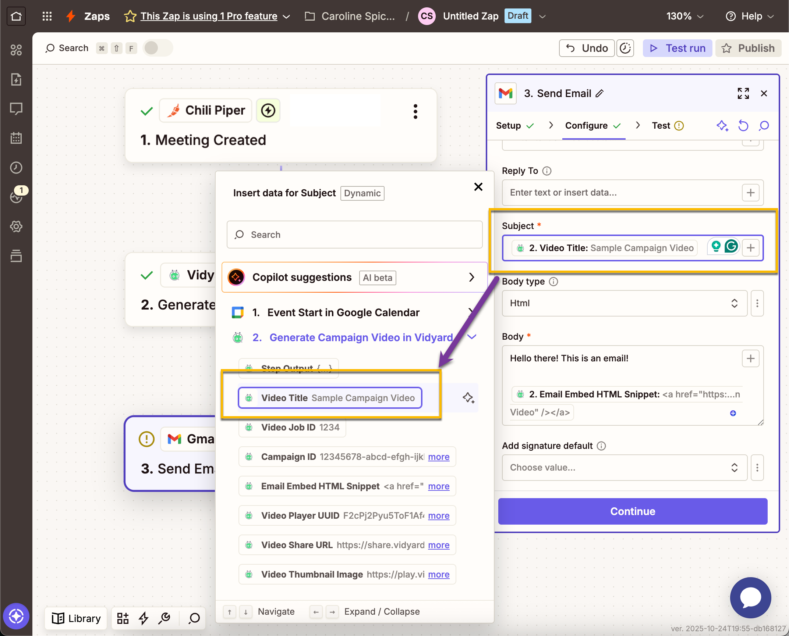The width and height of the screenshot is (789, 636).
Task: Click the Grammarly toggle in the Subject field
Action: point(732,247)
